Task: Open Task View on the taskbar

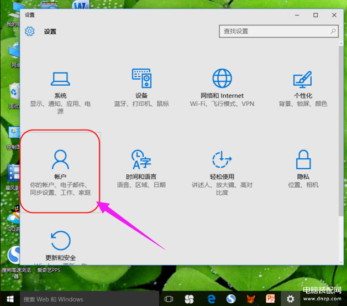Action: [169, 299]
